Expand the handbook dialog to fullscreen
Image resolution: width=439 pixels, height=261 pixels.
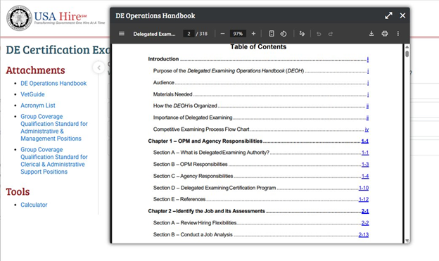[388, 15]
